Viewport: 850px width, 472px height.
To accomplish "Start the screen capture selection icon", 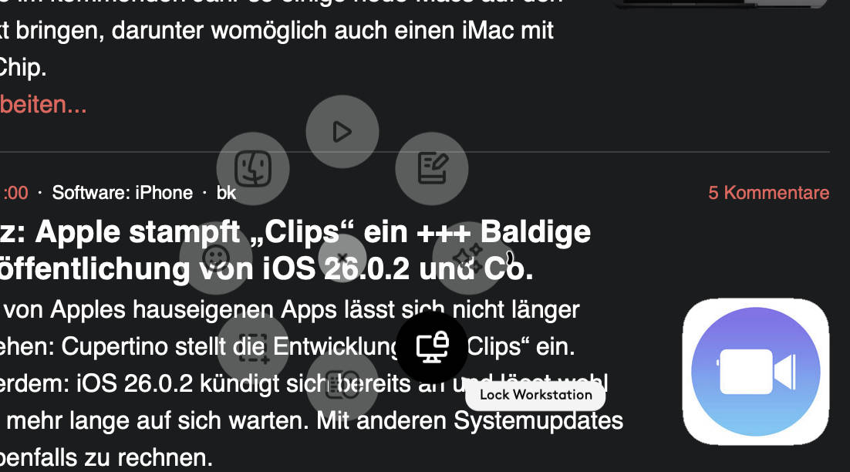I will [x=253, y=347].
